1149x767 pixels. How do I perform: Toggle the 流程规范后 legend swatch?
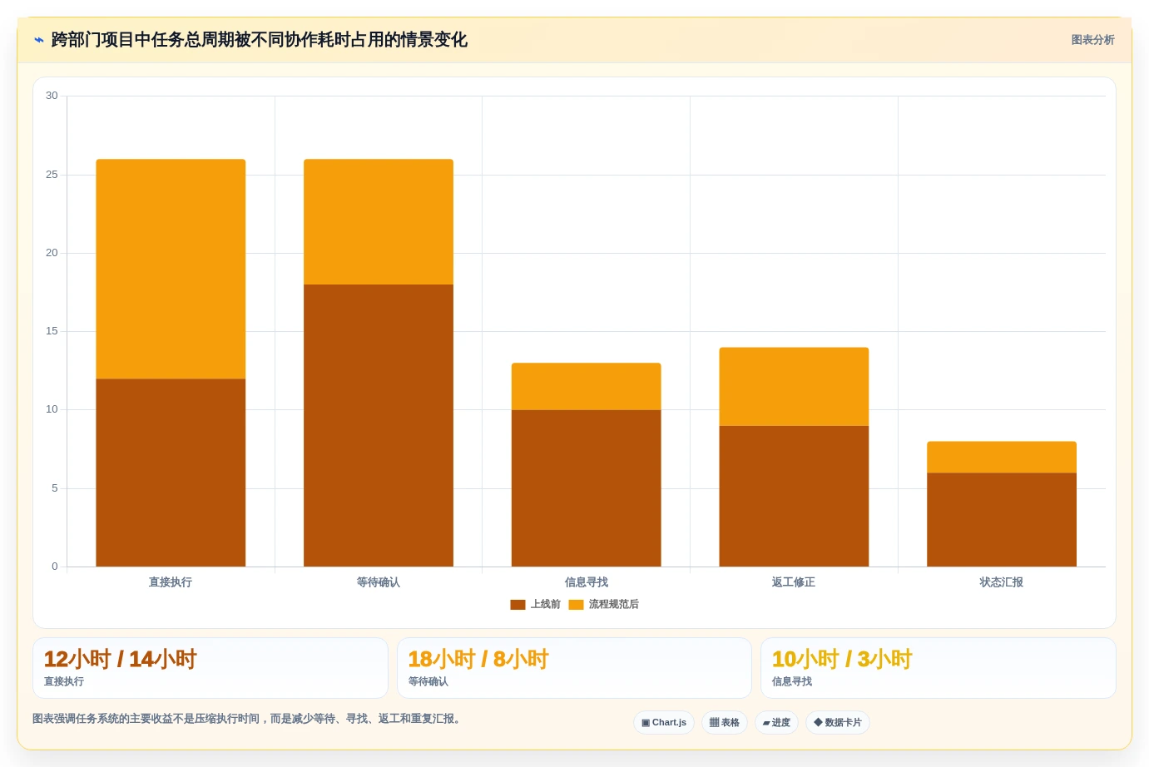(576, 605)
